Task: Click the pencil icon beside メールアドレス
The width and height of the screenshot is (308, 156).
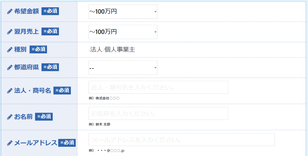Action: coord(10,143)
